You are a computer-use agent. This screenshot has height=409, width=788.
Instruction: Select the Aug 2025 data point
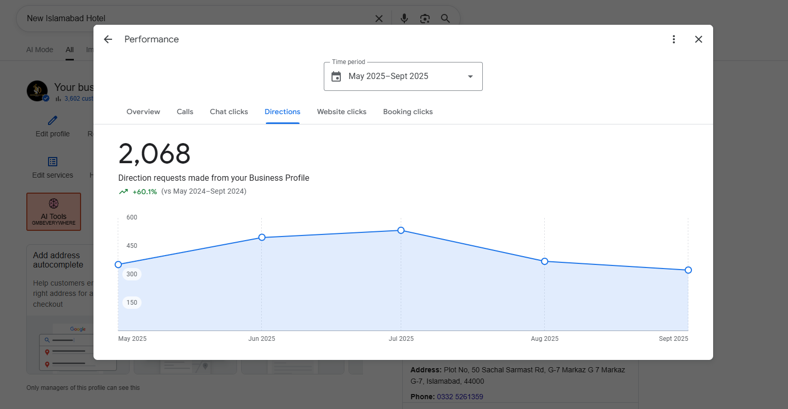[x=544, y=261]
